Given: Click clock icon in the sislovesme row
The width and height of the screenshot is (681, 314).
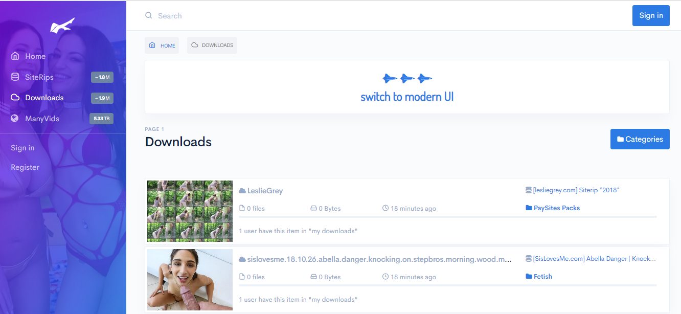Looking at the screenshot, I should pos(385,277).
